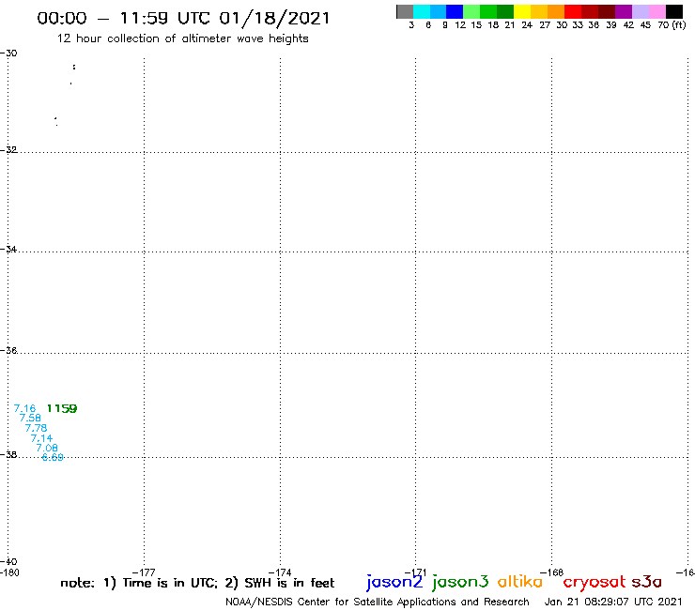Click the green 1159 time label
Image resolution: width=695 pixels, height=610 pixels.
point(62,408)
